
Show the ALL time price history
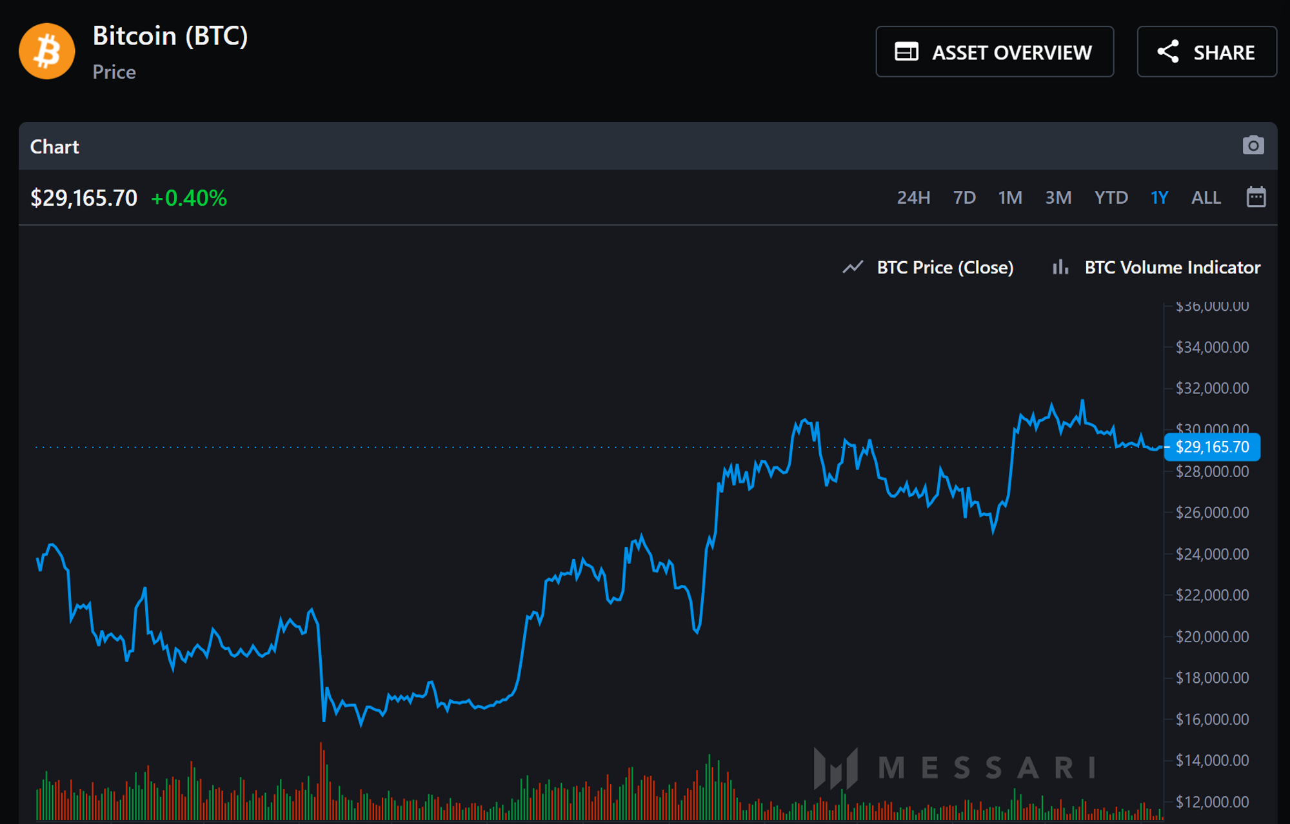pos(1206,198)
